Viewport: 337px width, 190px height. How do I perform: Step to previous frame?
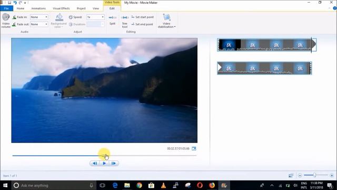(x=95, y=163)
